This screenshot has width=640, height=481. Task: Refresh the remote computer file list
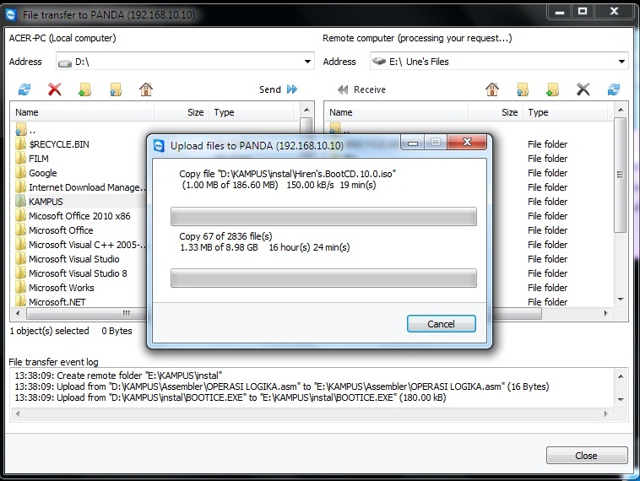pos(614,89)
